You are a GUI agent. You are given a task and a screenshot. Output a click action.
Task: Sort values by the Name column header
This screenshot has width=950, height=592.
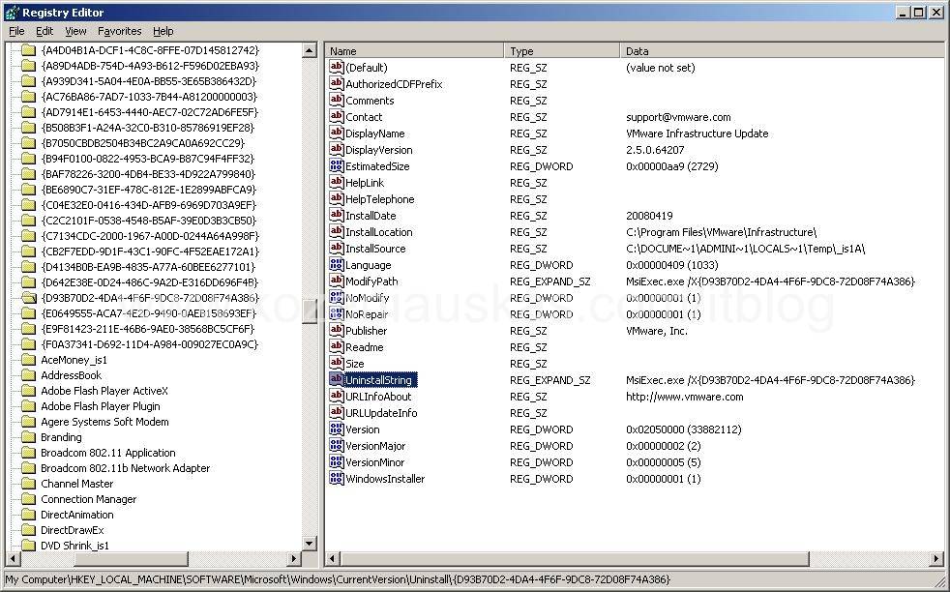414,51
